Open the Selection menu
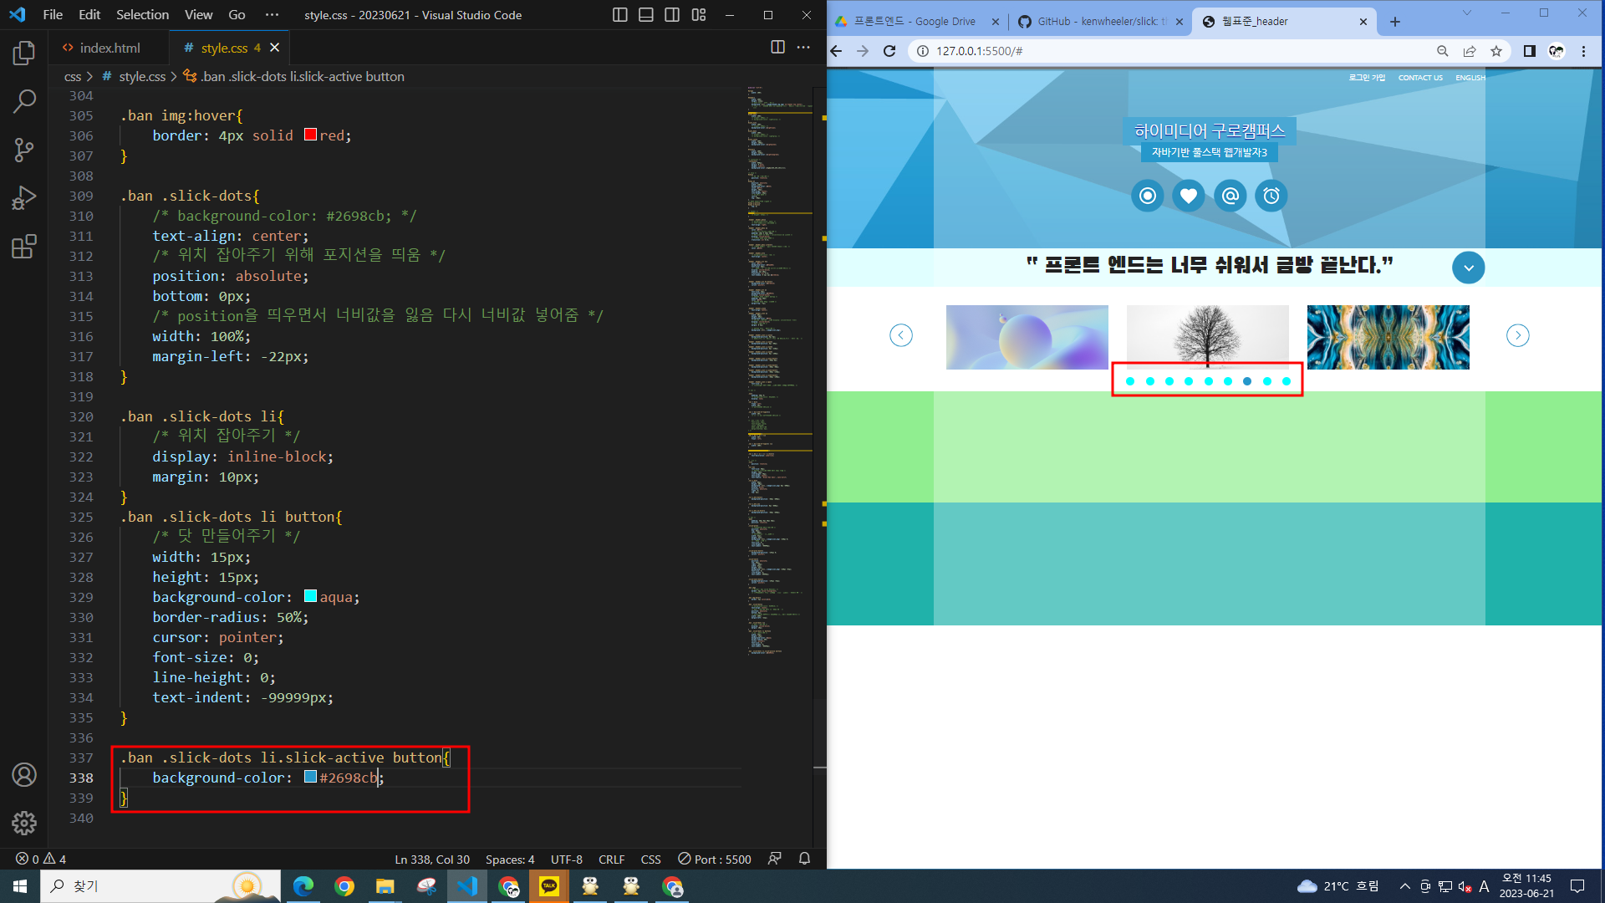 coord(142,15)
